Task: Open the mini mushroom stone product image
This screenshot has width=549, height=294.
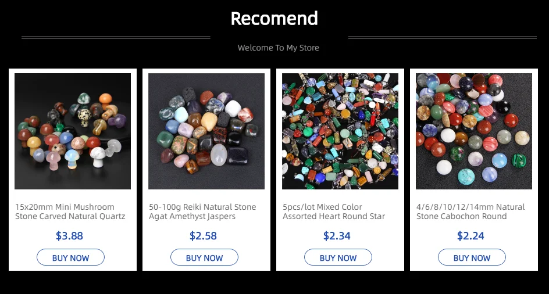Action: (73, 131)
